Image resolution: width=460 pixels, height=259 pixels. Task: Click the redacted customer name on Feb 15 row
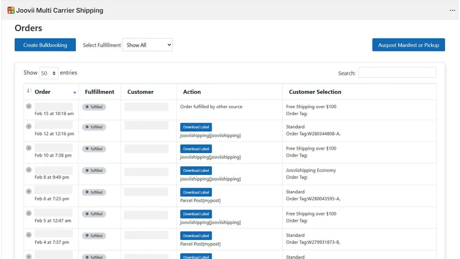click(147, 107)
